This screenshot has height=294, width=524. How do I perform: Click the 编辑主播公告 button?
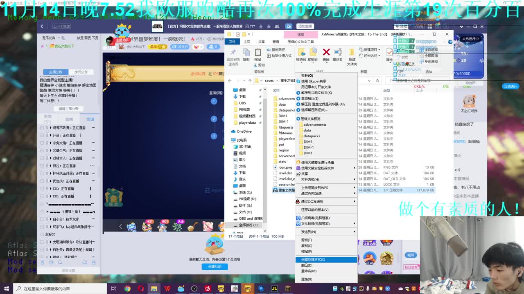(x=68, y=109)
